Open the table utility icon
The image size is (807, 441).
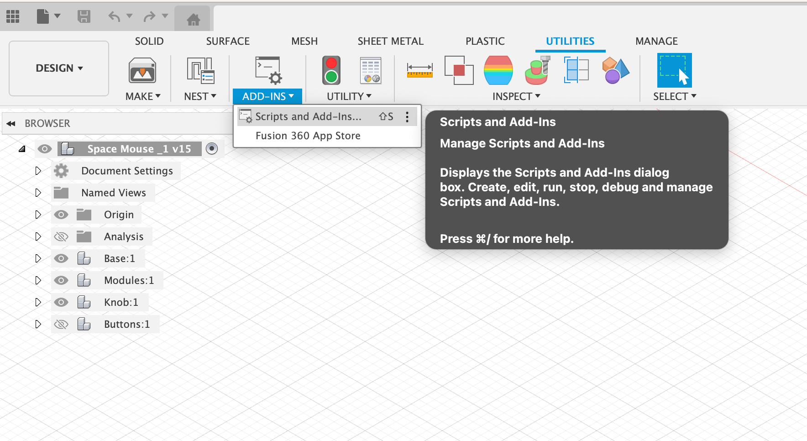(370, 70)
